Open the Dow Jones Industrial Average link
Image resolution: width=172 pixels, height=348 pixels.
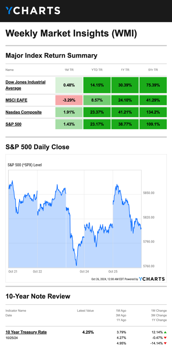25,85
